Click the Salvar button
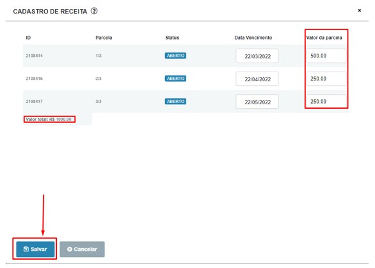Viewport: 375px width, 268px height. (35, 249)
